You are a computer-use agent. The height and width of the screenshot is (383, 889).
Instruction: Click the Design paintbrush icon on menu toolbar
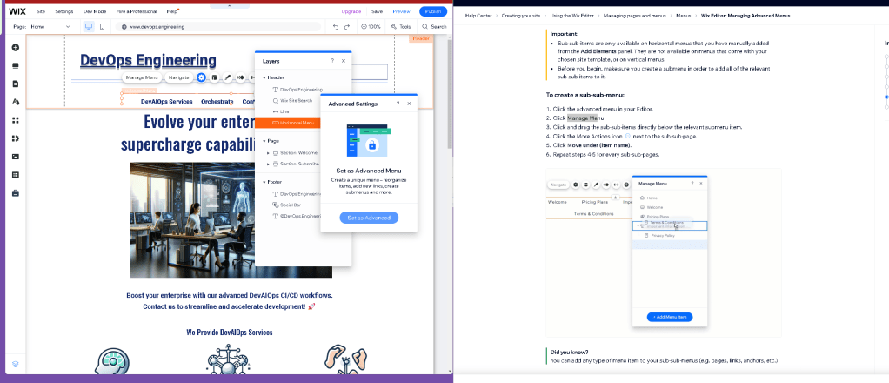pyautogui.click(x=227, y=77)
